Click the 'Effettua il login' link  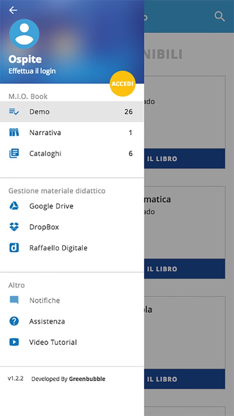point(32,71)
